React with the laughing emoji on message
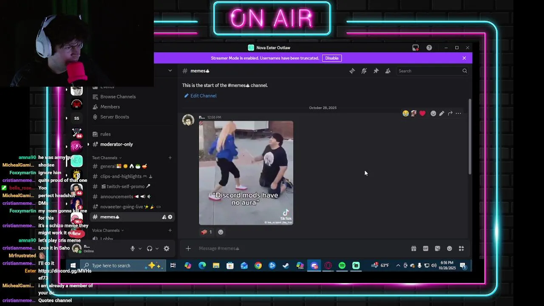The height and width of the screenshot is (306, 544). click(405, 113)
